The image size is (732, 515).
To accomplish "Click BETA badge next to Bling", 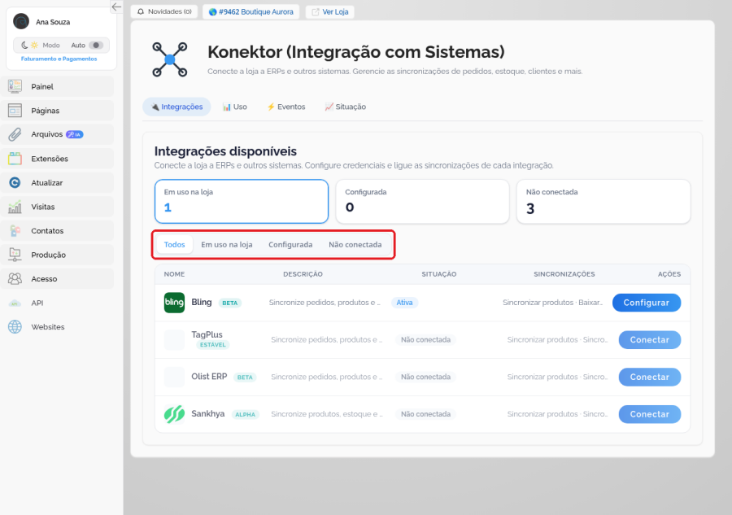I will [229, 303].
